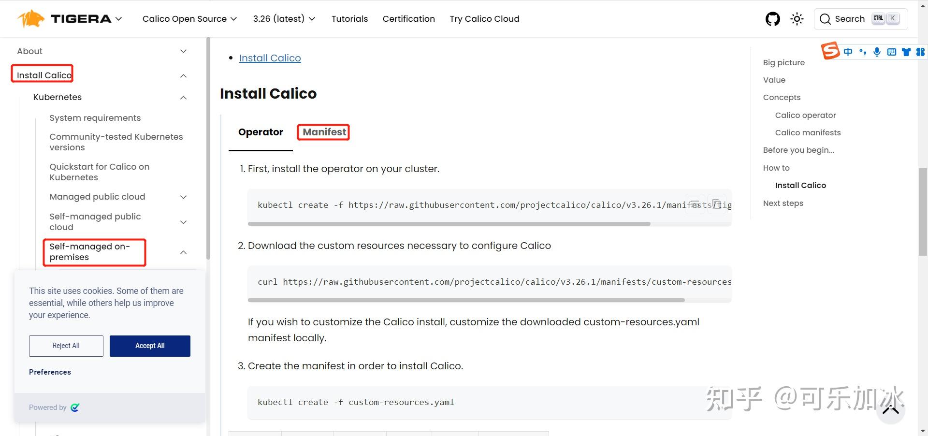Expand Managed public cloud section
This screenshot has width=928, height=436.
[x=183, y=197]
